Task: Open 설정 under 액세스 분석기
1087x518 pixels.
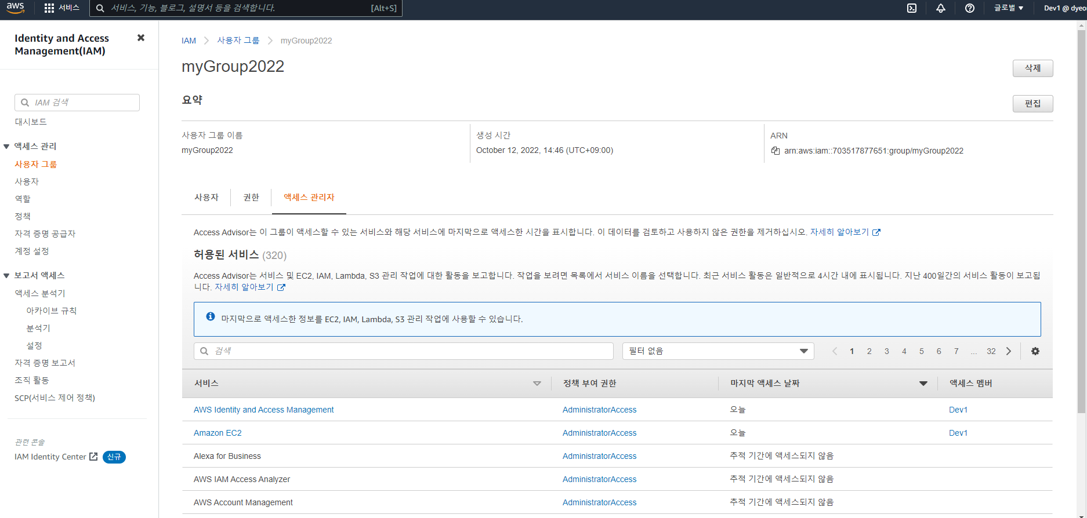Action: [34, 345]
